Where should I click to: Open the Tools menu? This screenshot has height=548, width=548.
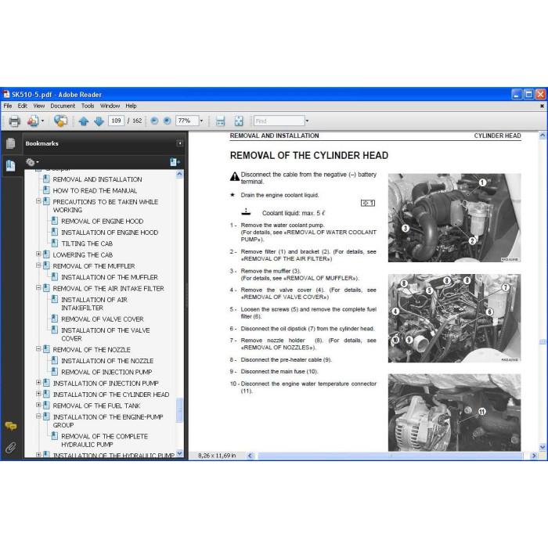pyautogui.click(x=88, y=106)
